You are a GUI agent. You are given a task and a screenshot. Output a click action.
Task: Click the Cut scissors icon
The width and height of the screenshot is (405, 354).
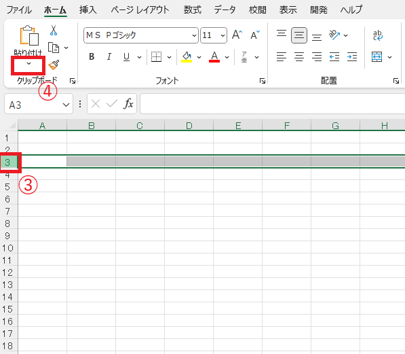(54, 31)
